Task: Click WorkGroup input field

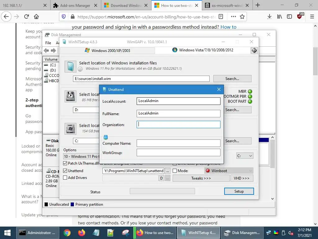Action: point(179,152)
